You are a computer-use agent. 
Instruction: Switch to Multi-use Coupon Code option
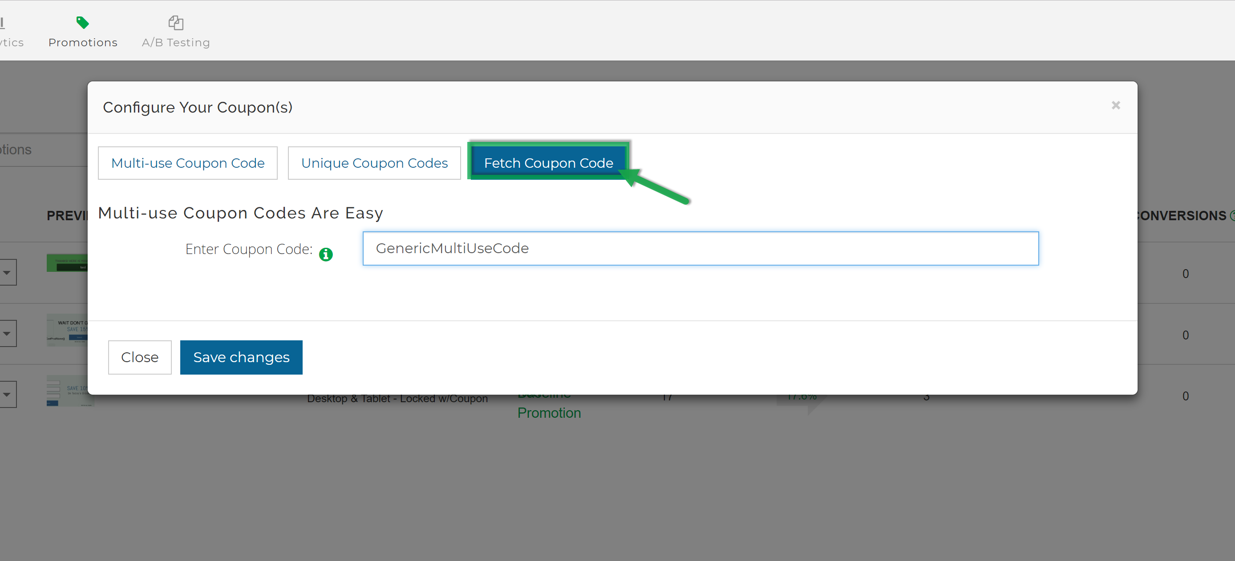click(x=187, y=163)
